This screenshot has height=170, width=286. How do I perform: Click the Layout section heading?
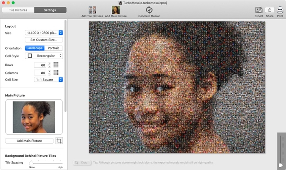(x=10, y=26)
